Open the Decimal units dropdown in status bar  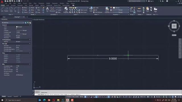point(159,97)
